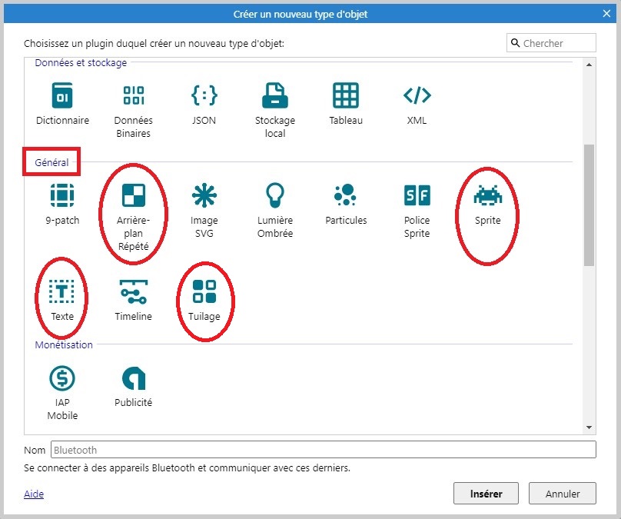
Task: Click the vertical scrollbar thumb
Action: [x=589, y=205]
